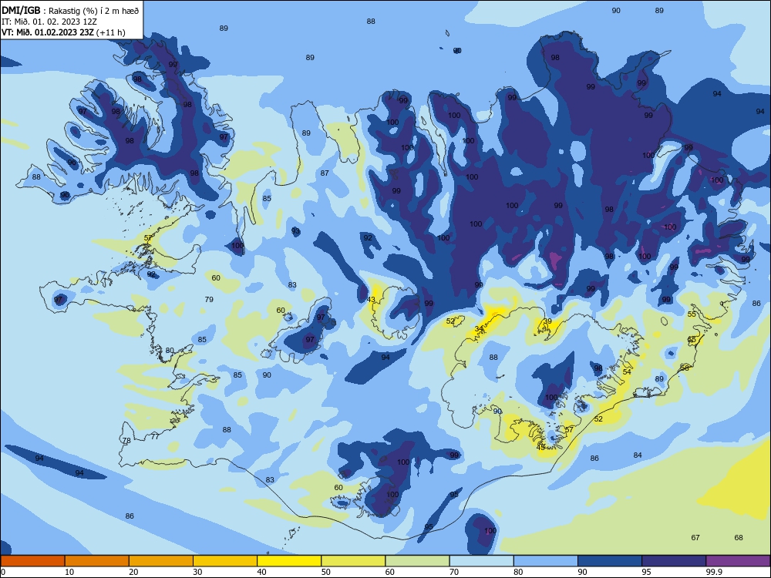Click the map value '34' on the yellow patch

point(479,329)
